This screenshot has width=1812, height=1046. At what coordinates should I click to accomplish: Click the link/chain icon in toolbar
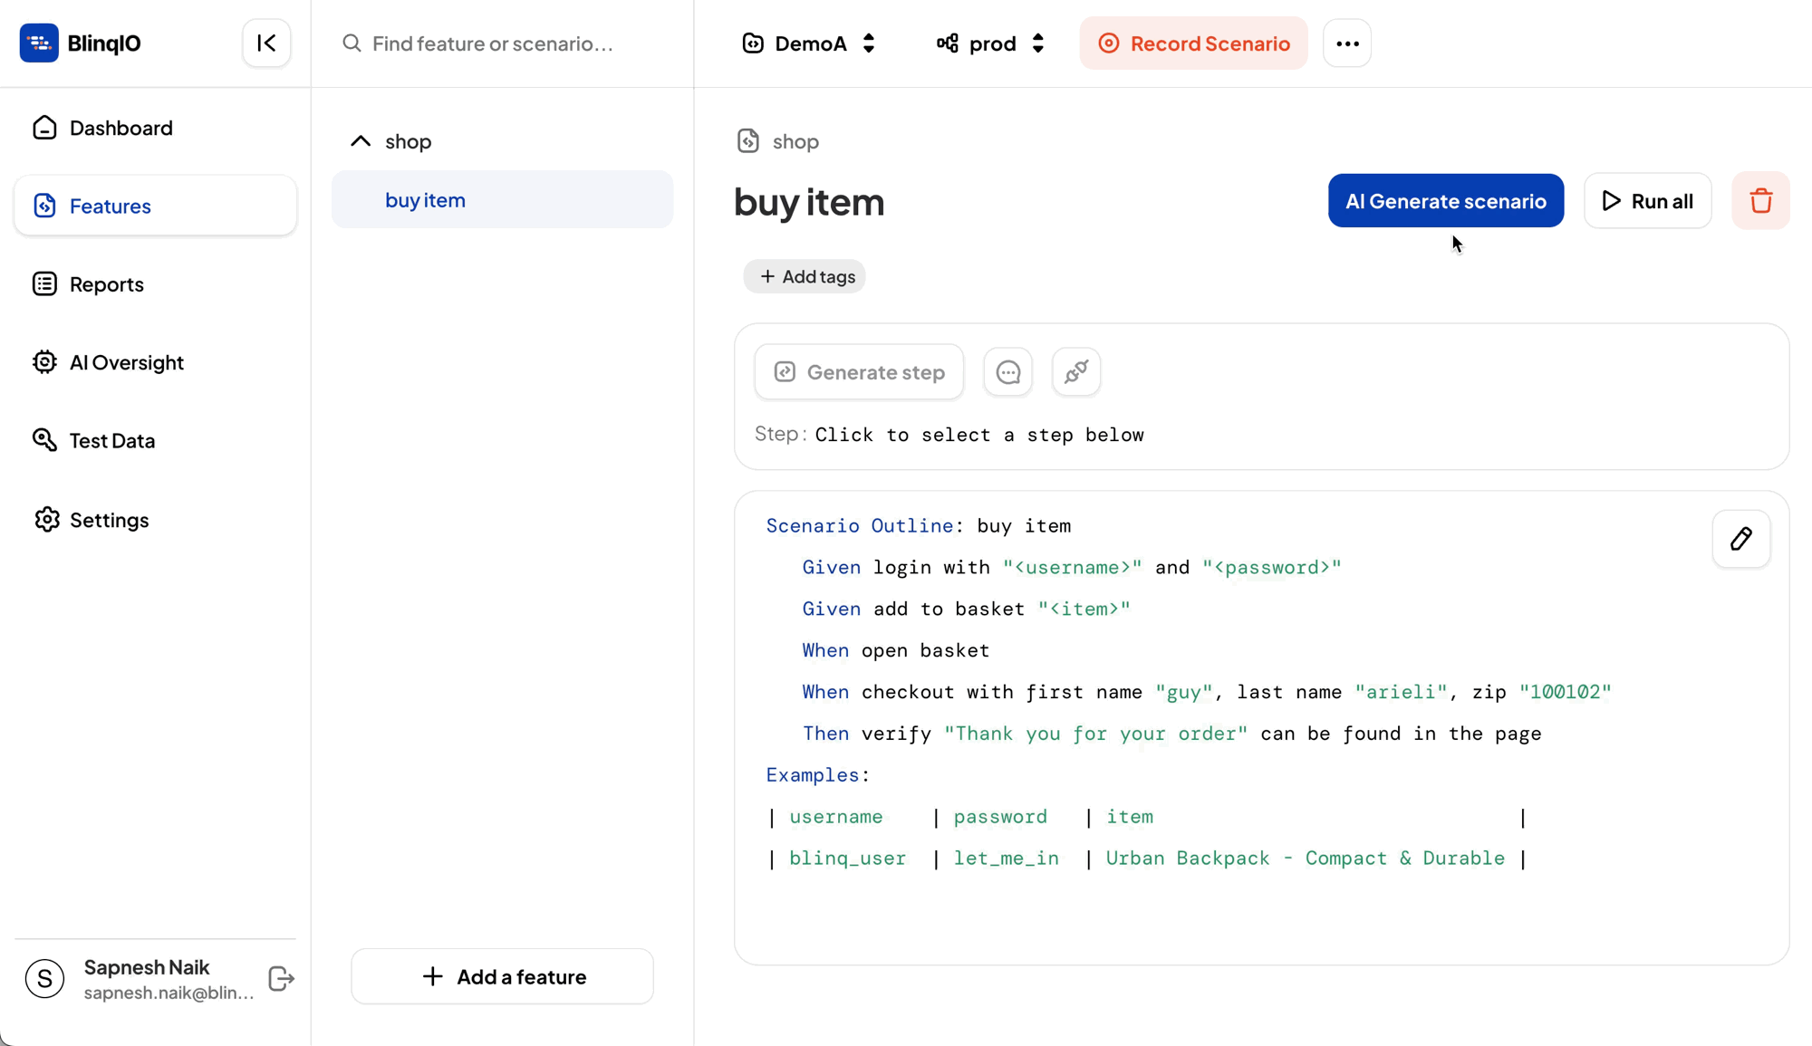point(1076,371)
